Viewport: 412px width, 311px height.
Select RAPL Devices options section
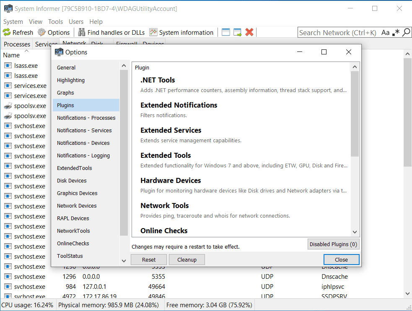tap(86, 218)
